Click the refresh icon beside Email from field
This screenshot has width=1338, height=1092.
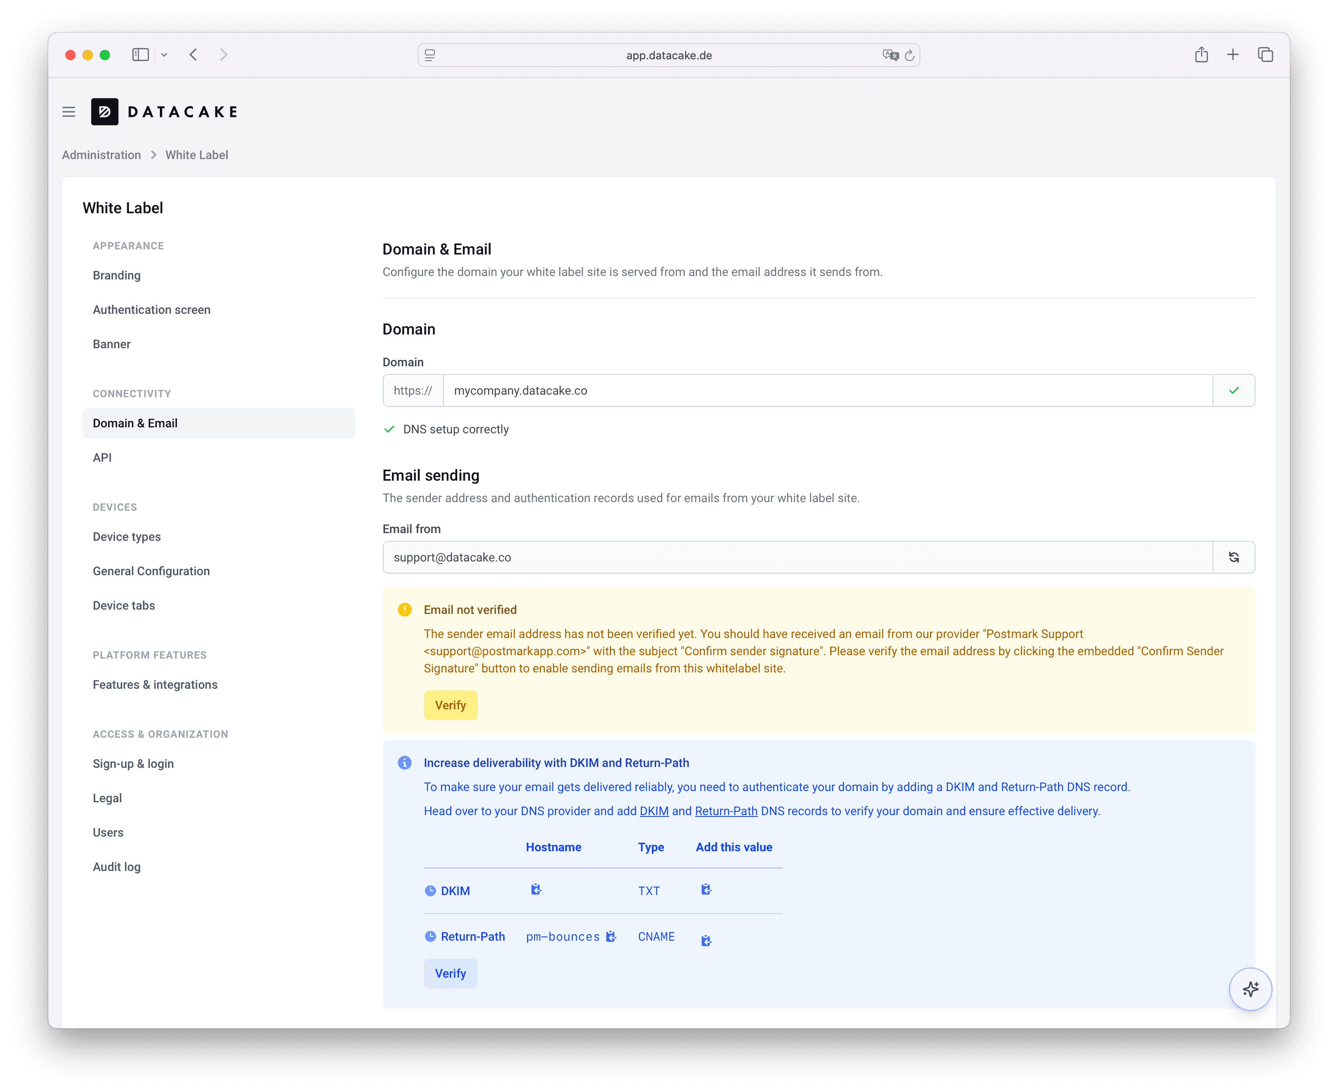[1234, 557]
